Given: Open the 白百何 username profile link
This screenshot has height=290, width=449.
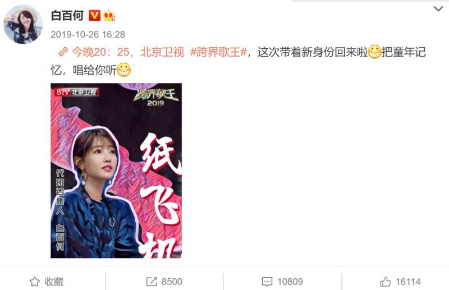Looking at the screenshot, I should click(67, 16).
